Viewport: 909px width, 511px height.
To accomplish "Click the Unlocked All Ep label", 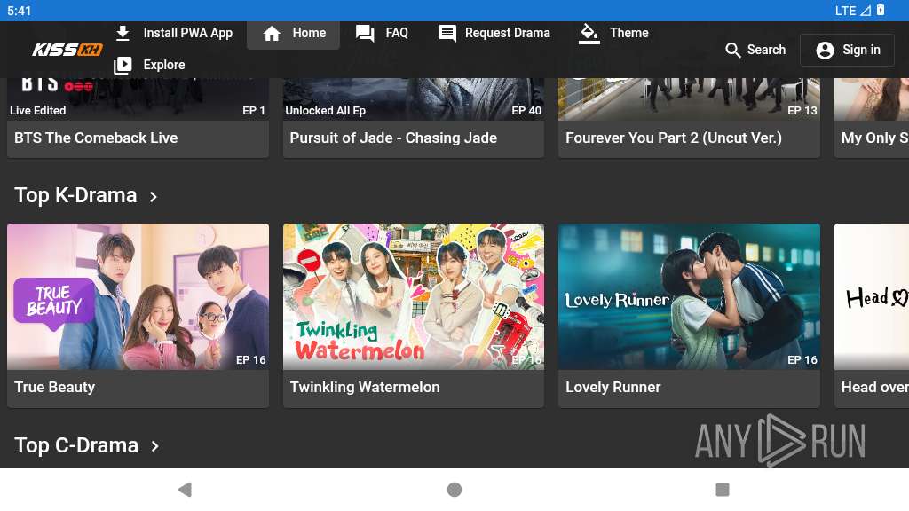I will [325, 111].
